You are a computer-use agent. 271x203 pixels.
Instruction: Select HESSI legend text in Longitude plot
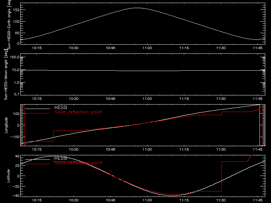[x=61, y=107]
